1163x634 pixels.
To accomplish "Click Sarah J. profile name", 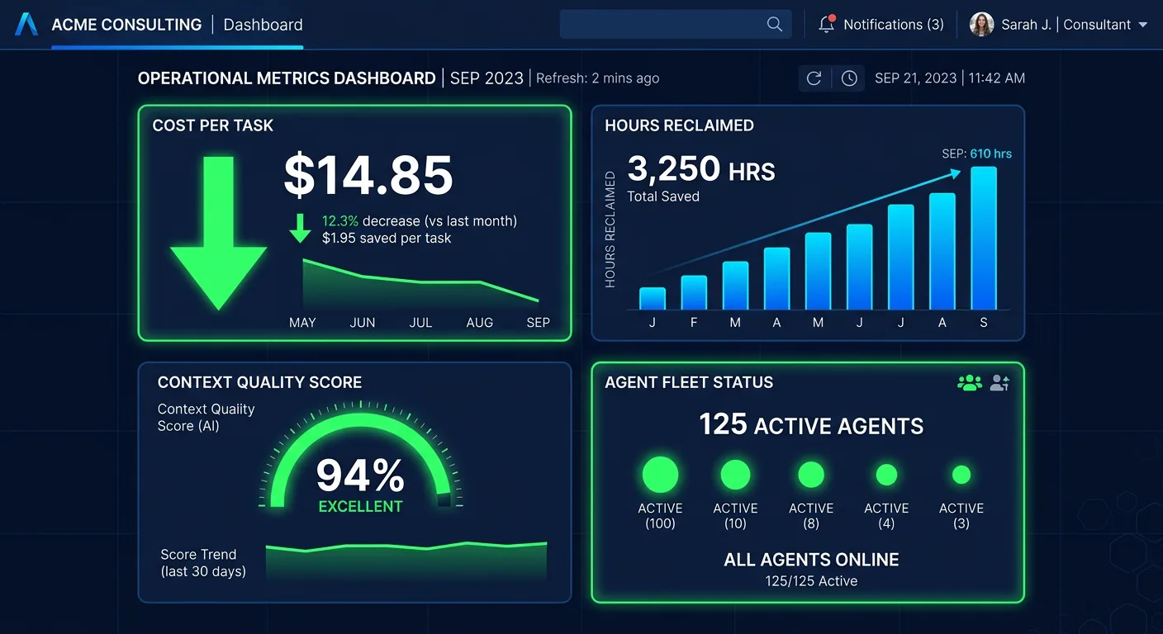I will click(1028, 24).
